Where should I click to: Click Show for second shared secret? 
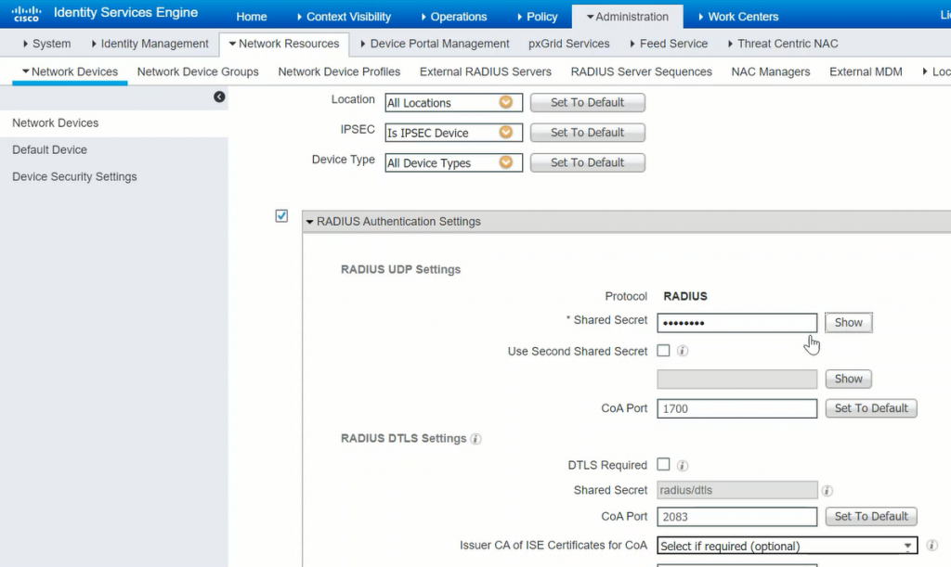tap(849, 379)
